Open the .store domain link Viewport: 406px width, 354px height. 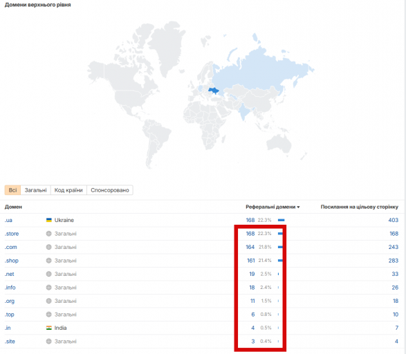12,234
